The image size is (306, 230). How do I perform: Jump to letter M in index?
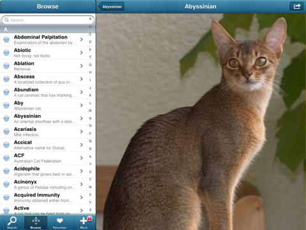91,111
